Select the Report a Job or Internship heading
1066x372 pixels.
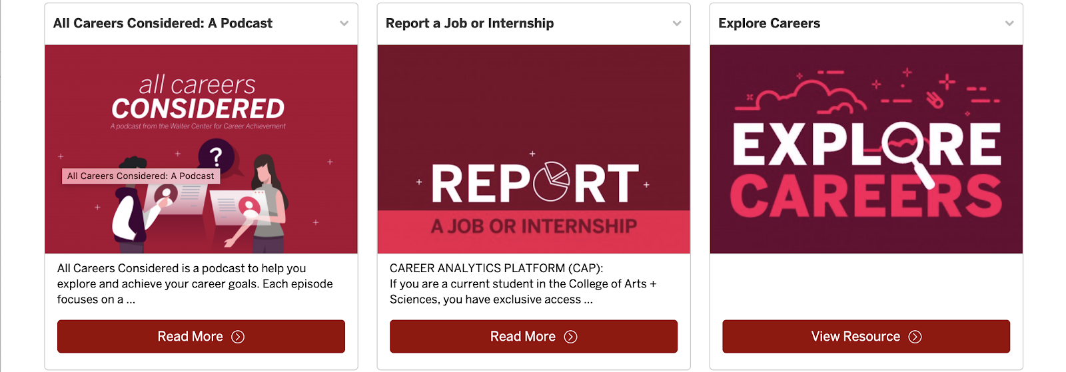click(470, 23)
